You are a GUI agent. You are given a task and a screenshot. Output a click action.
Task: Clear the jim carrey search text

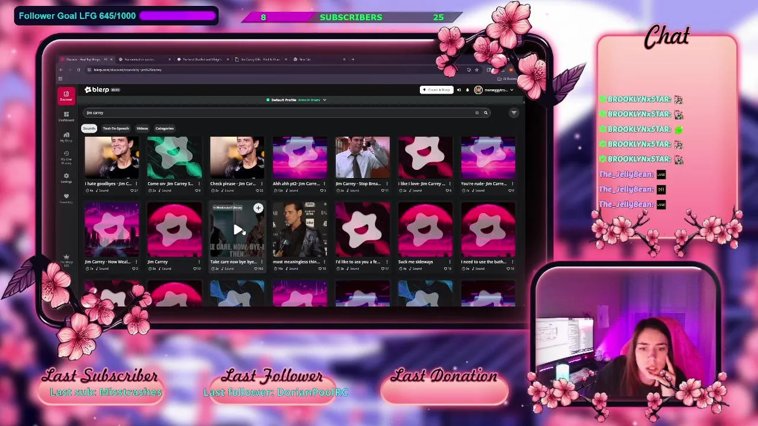click(x=477, y=113)
